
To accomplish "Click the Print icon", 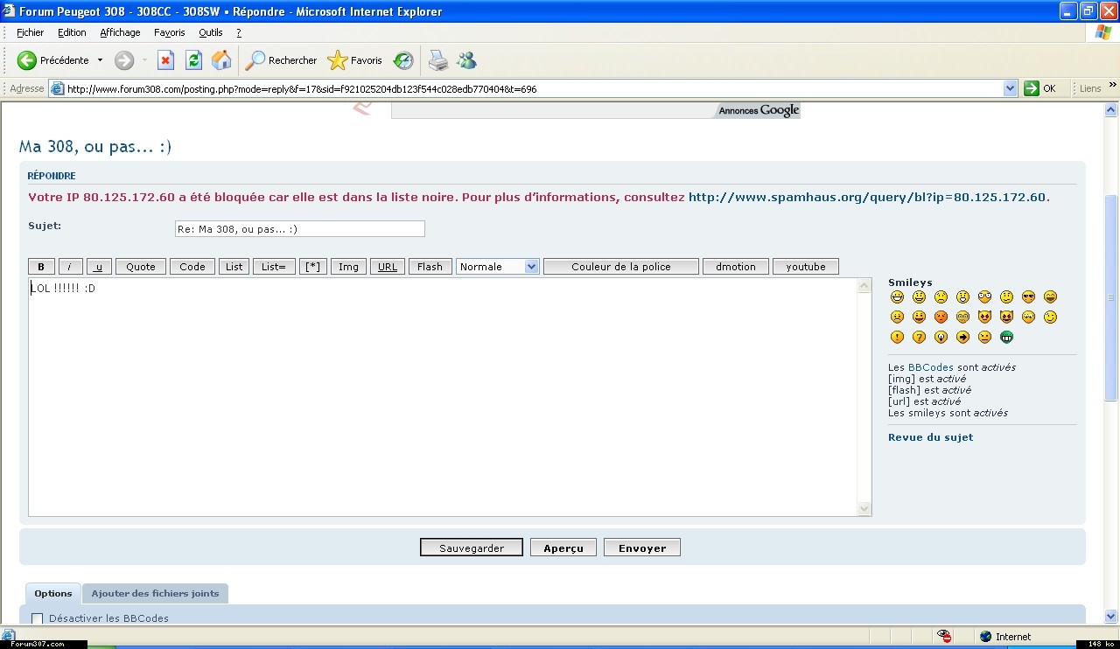I will 437,60.
